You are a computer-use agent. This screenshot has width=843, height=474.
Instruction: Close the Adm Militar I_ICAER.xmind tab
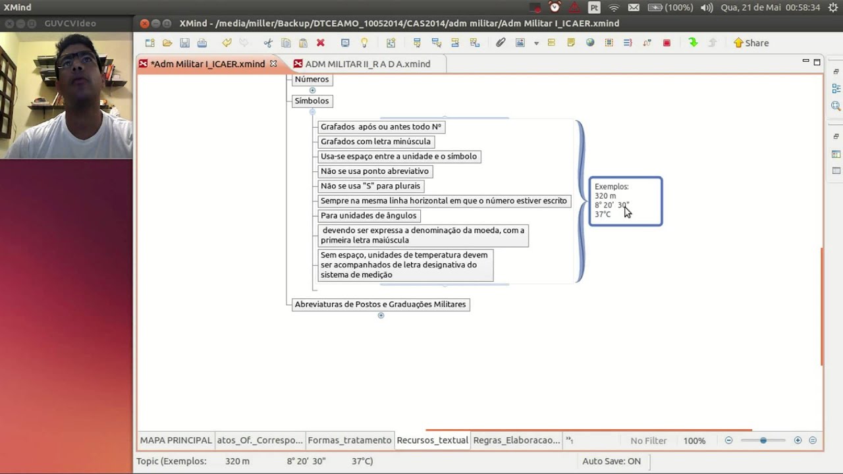pos(273,64)
